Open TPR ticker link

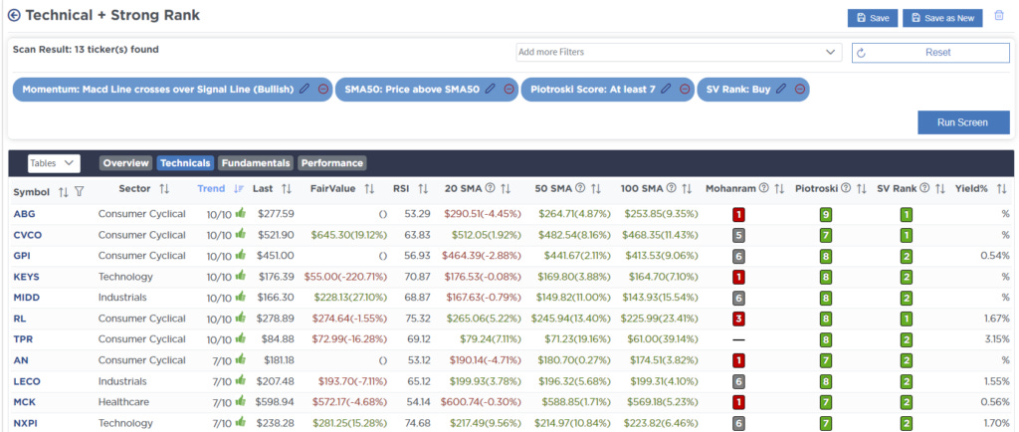23,339
